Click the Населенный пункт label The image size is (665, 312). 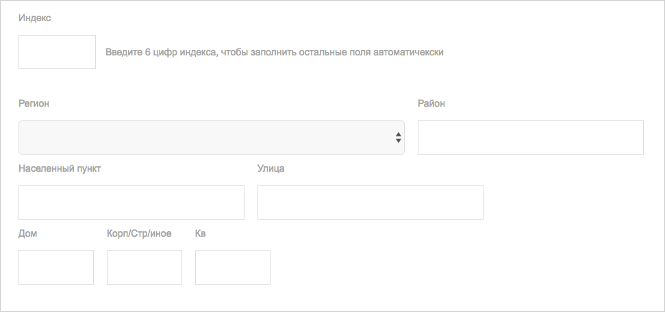[x=60, y=168]
